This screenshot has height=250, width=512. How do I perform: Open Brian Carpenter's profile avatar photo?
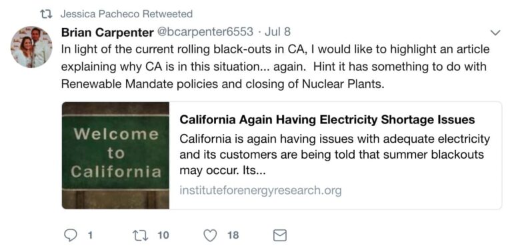pos(31,47)
